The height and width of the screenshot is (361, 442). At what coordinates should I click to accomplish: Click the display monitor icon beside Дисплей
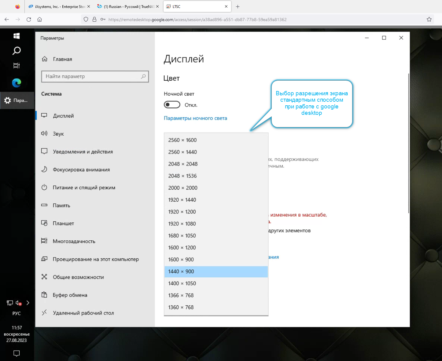coord(44,115)
